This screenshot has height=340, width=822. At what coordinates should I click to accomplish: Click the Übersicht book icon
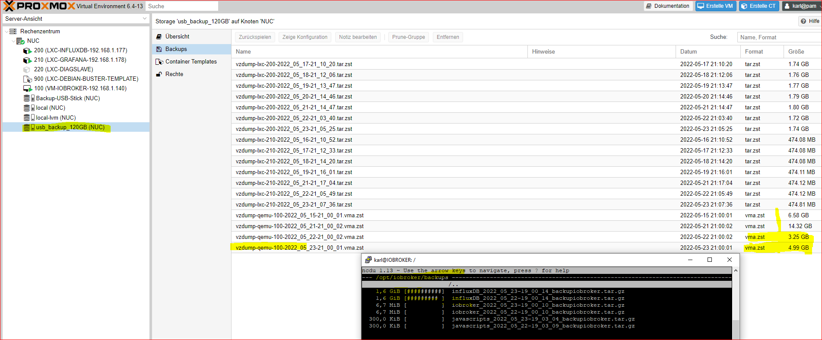pos(159,37)
